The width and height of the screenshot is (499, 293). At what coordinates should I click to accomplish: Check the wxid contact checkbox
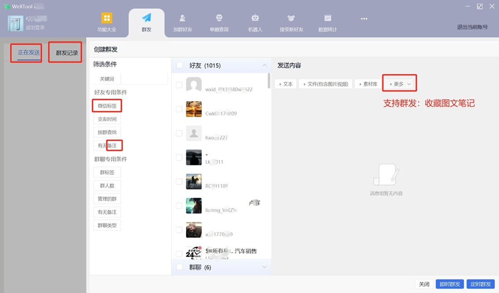click(x=179, y=85)
